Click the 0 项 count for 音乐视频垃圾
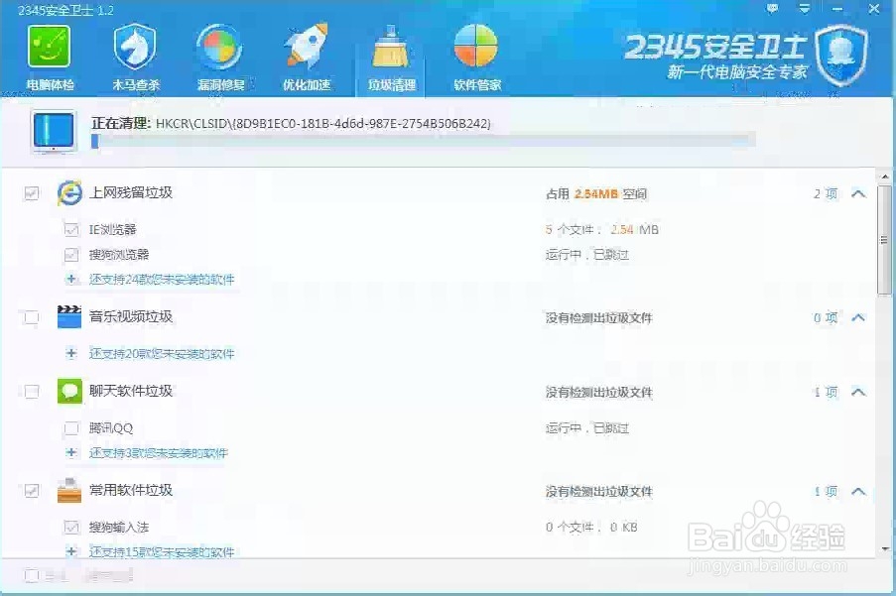The width and height of the screenshot is (896, 596). tap(826, 317)
